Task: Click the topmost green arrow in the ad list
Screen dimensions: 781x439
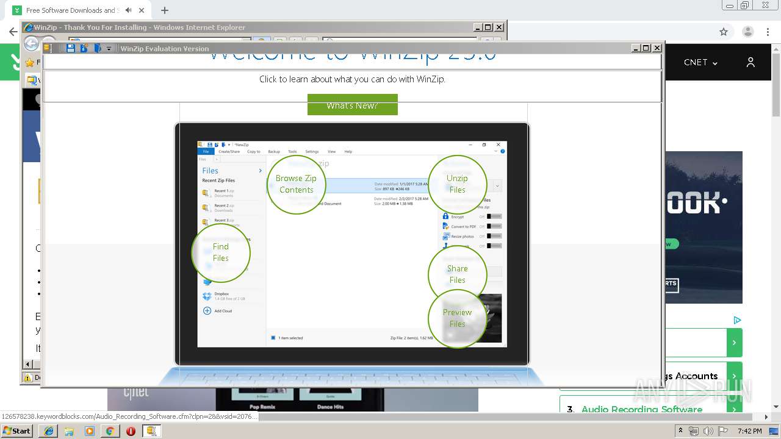Action: tap(735, 343)
